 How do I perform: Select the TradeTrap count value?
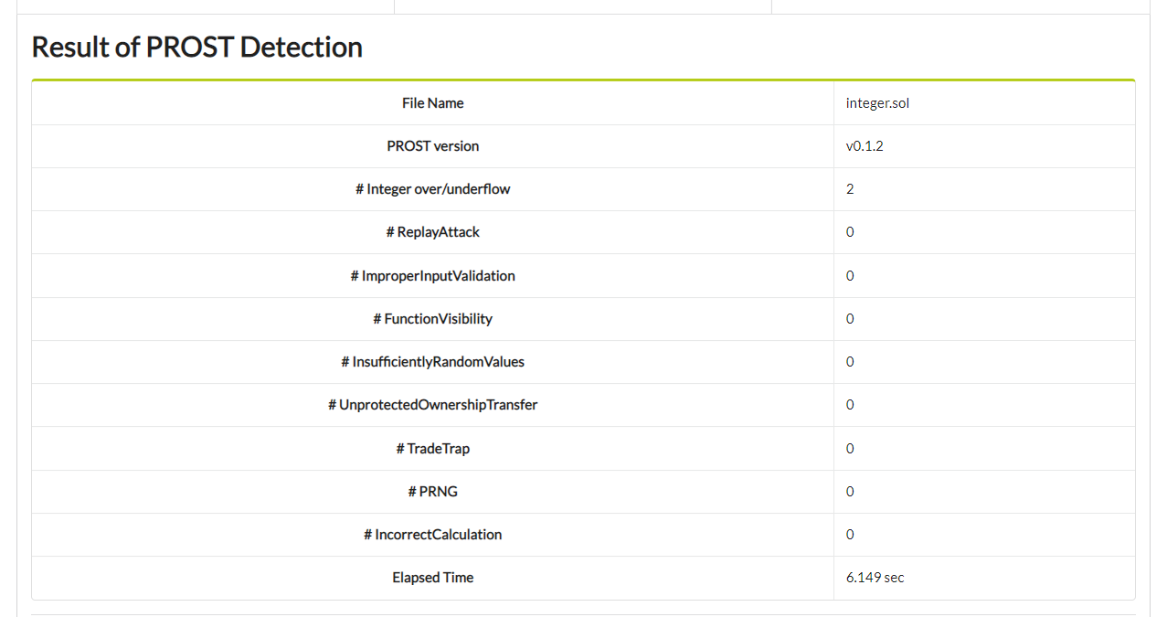click(x=850, y=449)
